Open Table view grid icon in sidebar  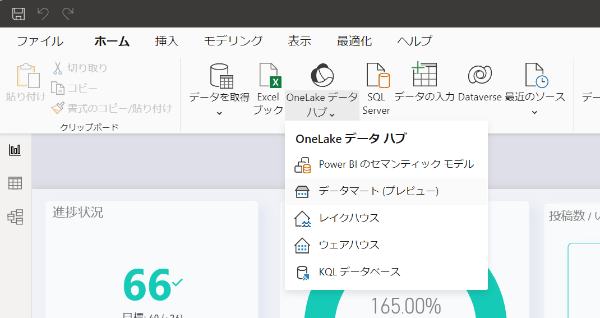click(15, 183)
